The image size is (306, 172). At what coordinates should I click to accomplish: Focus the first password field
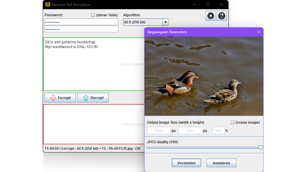(x=81, y=22)
